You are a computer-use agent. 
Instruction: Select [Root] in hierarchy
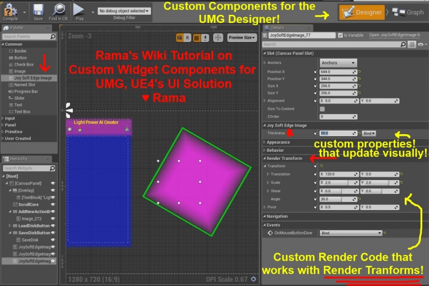coord(12,176)
